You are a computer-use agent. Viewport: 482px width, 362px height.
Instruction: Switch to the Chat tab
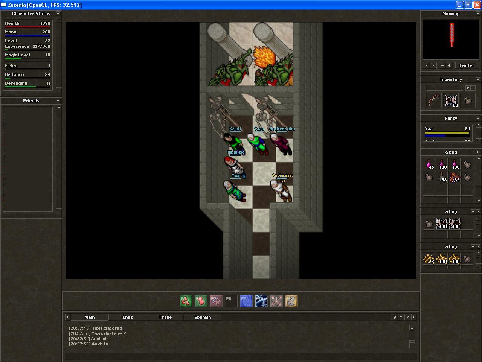click(127, 317)
